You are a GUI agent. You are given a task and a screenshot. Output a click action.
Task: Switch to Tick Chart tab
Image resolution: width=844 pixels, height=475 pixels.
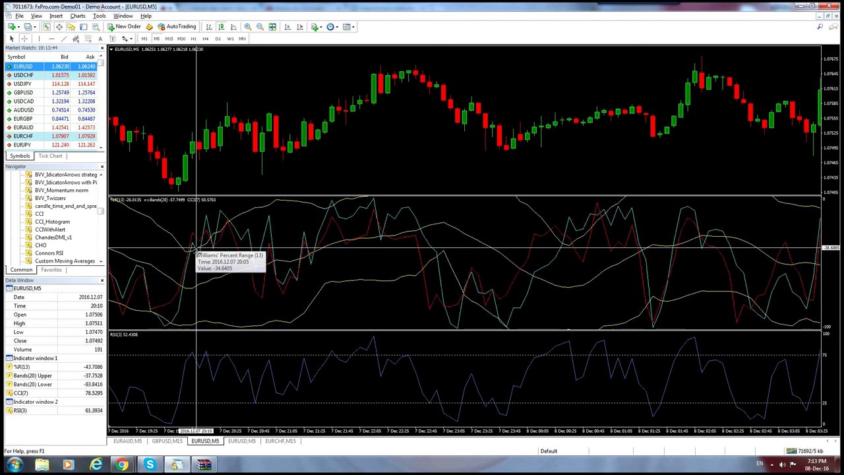click(x=50, y=156)
